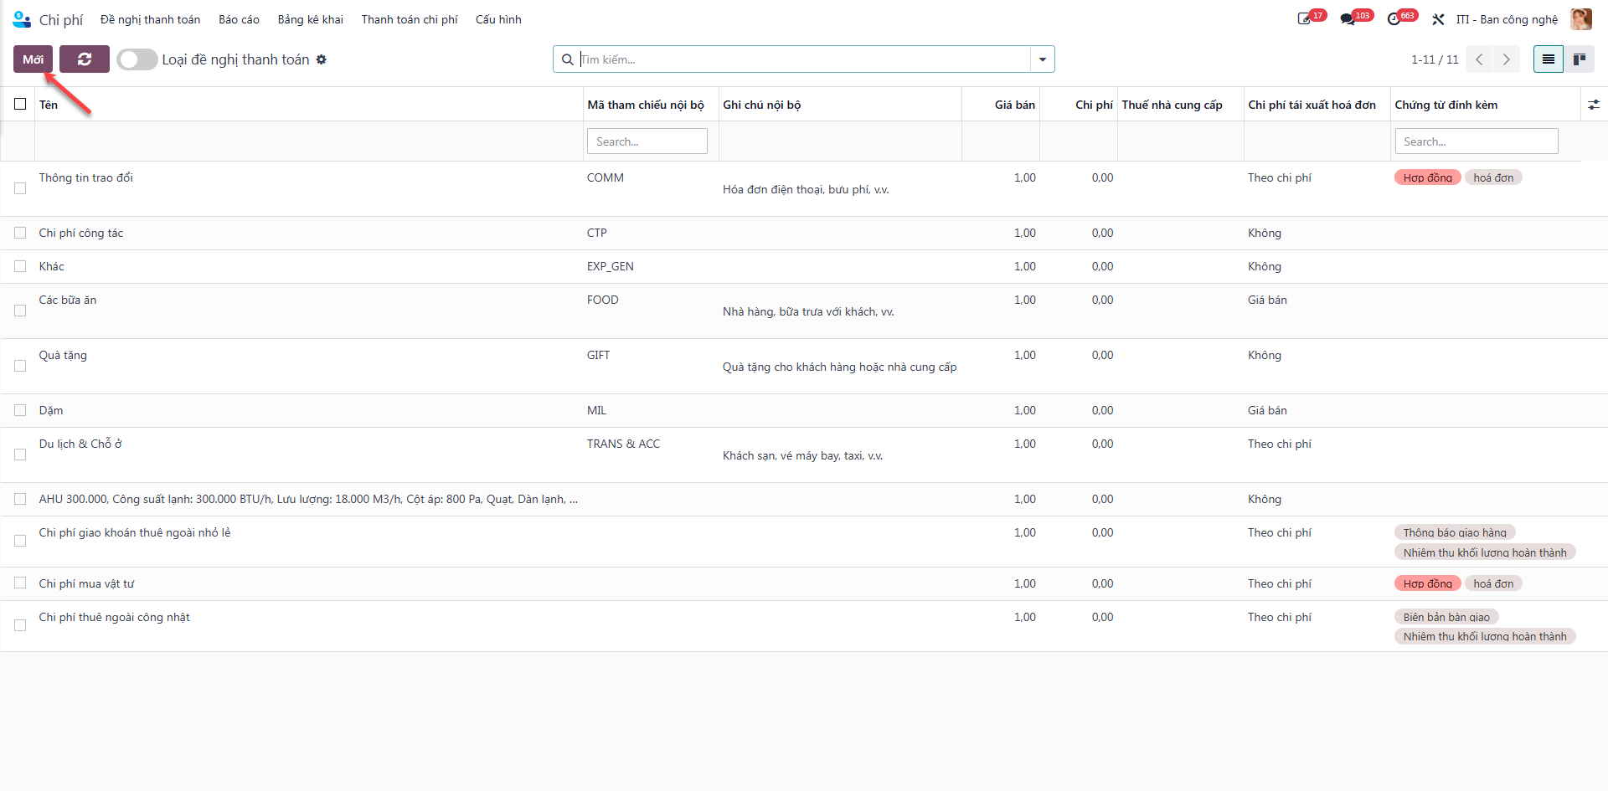
Task: Check the Thông tin trao đổi row
Action: (x=20, y=188)
